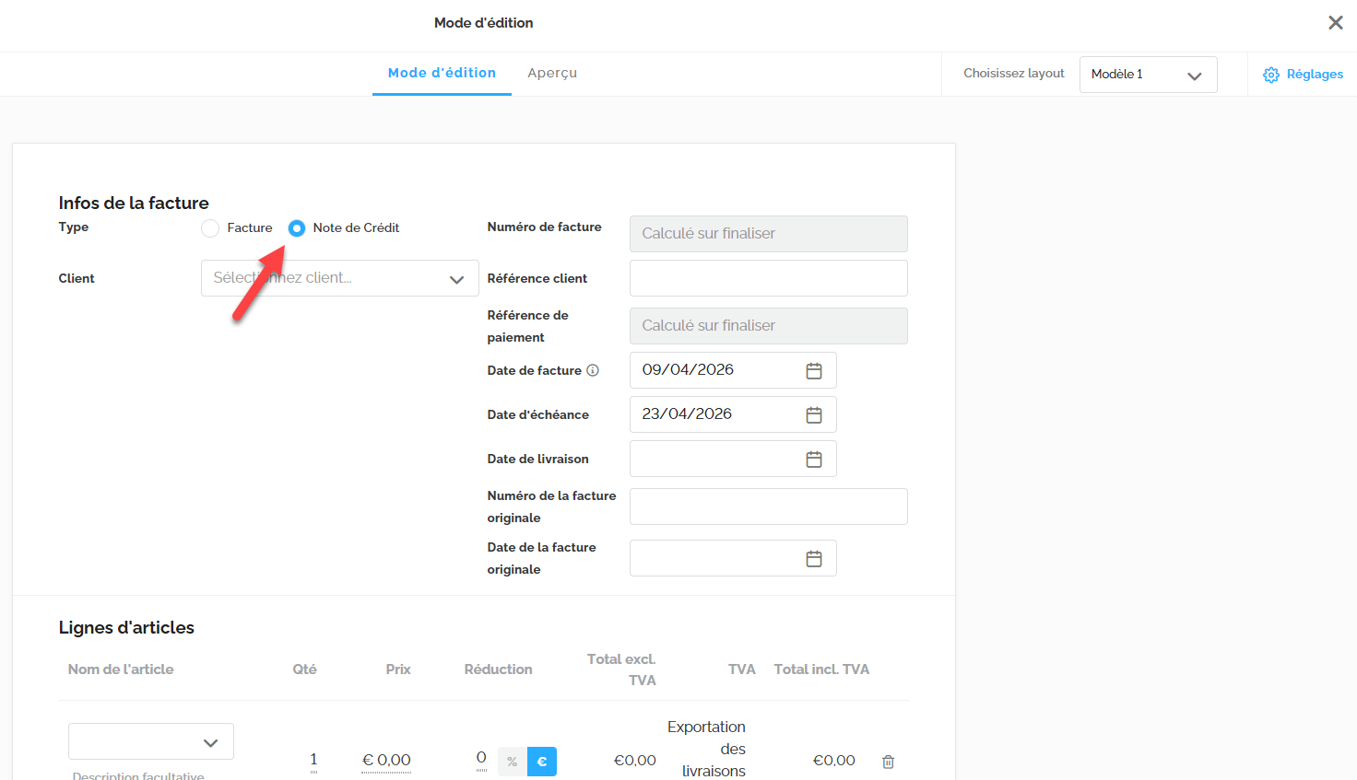Switch reduction to euro mode
This screenshot has width=1357, height=780.
click(542, 762)
